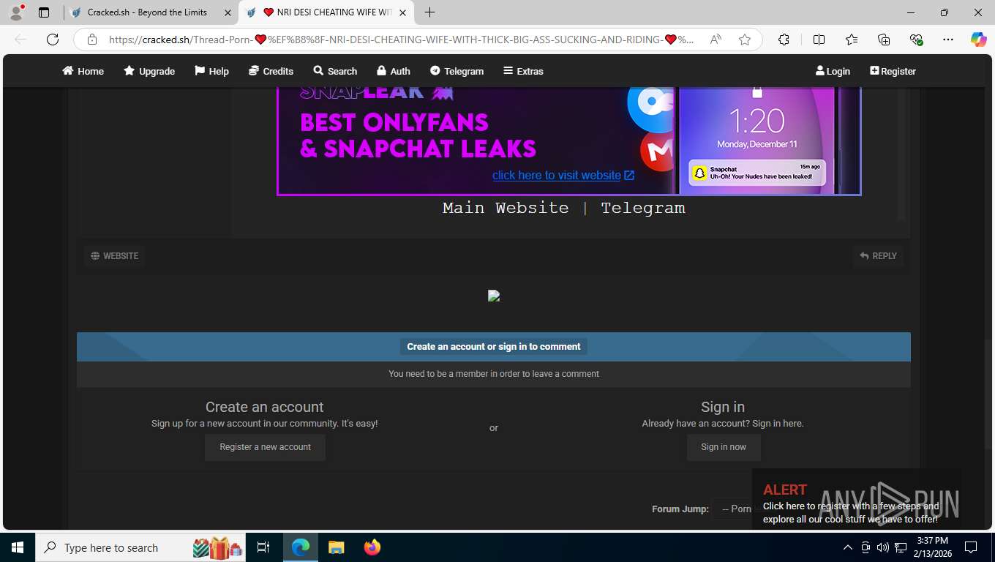Switch to 'Cracked.sh - Beyond the Limits' tab

(x=147, y=12)
